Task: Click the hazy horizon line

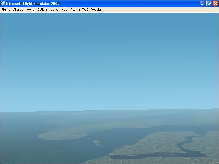Action: click(109, 111)
